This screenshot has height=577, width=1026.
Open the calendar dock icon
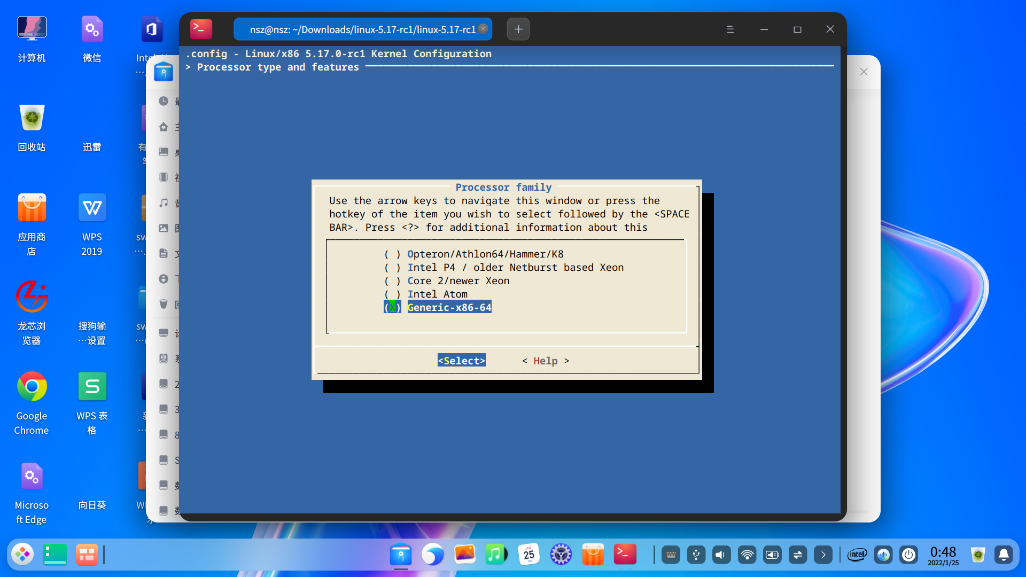pyautogui.click(x=528, y=555)
